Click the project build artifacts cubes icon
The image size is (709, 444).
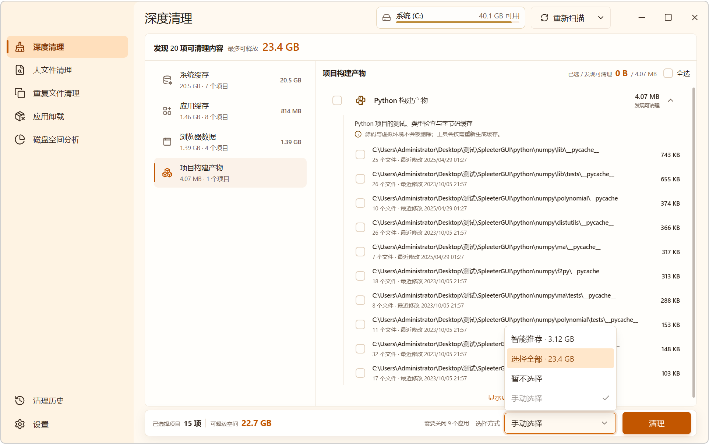tap(167, 173)
